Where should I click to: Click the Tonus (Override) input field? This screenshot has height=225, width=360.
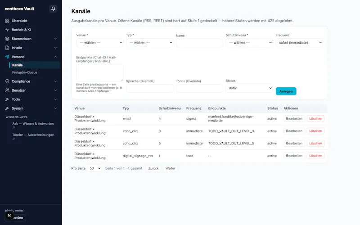(199, 88)
